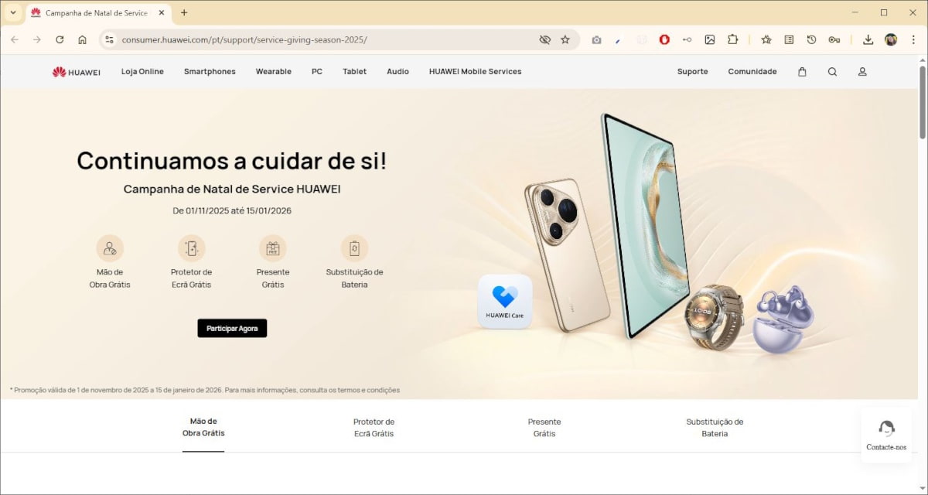View site information in address bar
This screenshot has width=928, height=495.
tap(108, 39)
